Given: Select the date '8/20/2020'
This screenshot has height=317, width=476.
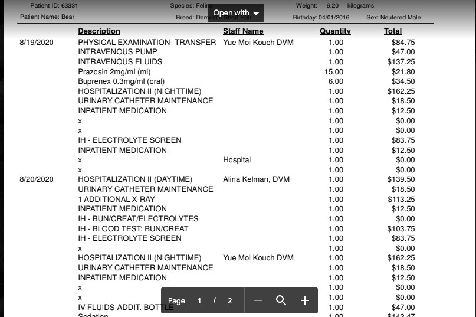Looking at the screenshot, I should point(37,179).
